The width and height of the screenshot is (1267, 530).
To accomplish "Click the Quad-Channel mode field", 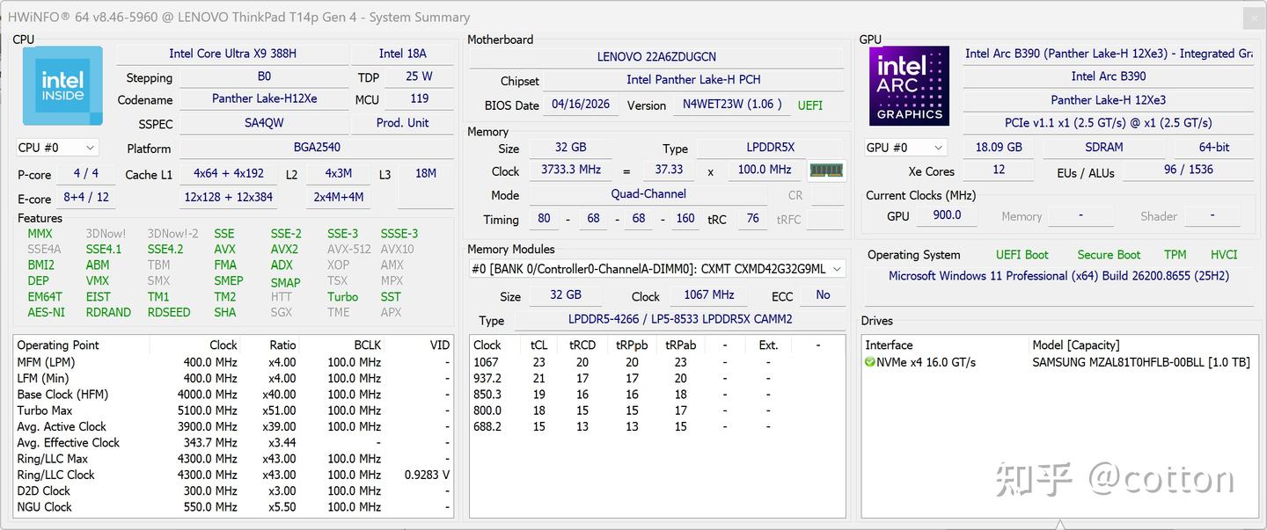I will 649,194.
